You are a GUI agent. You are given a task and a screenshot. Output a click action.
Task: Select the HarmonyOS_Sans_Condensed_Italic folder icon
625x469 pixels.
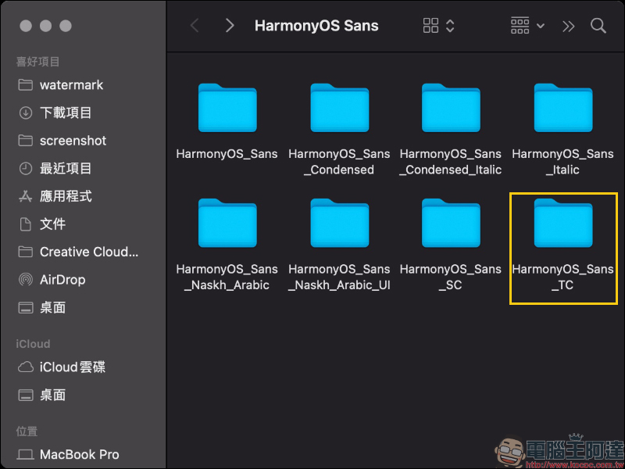pyautogui.click(x=451, y=109)
